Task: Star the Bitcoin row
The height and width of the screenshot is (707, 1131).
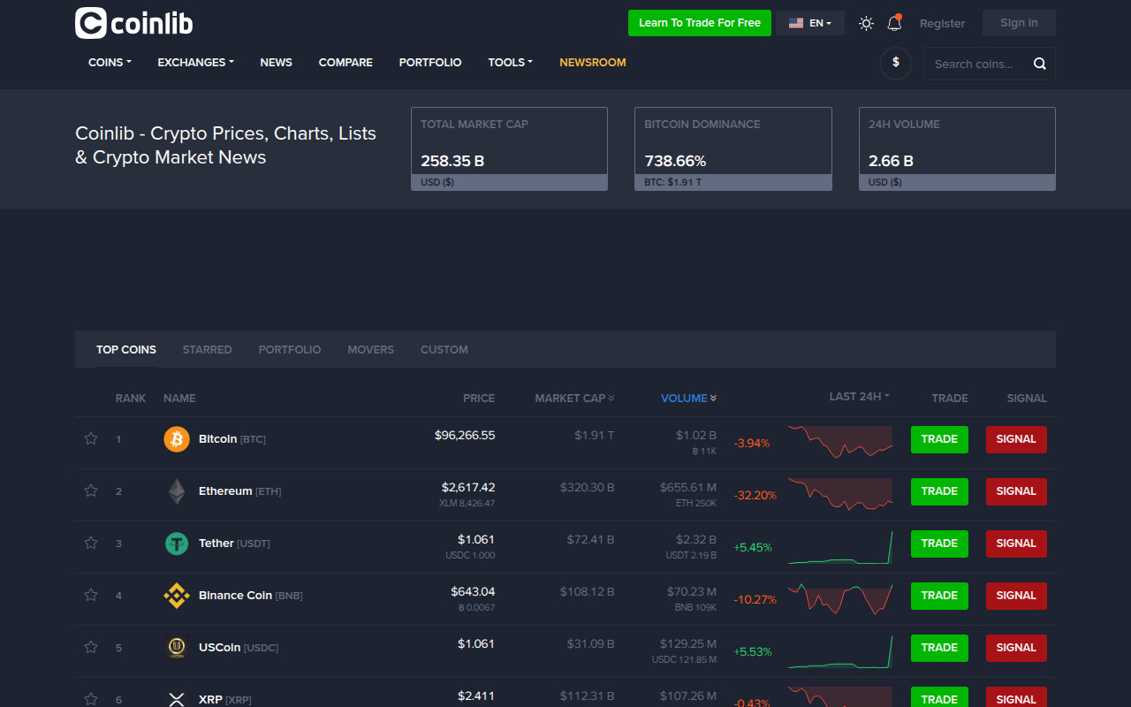Action: [x=91, y=438]
